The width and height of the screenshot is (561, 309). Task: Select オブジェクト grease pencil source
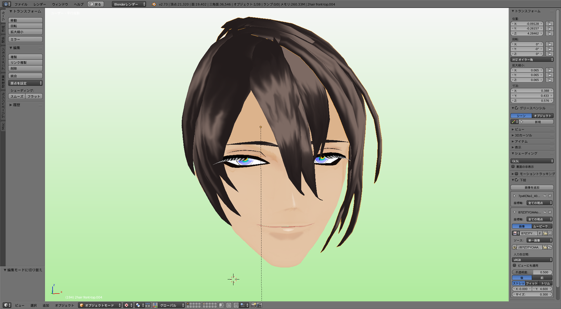click(543, 115)
